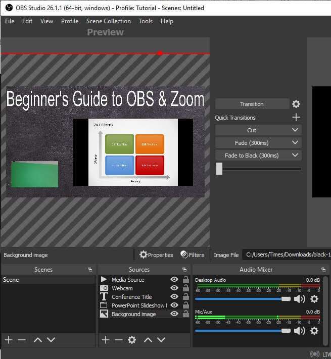This screenshot has width=331, height=359.
Task: Open Transition settings gear icon
Action: point(296,104)
